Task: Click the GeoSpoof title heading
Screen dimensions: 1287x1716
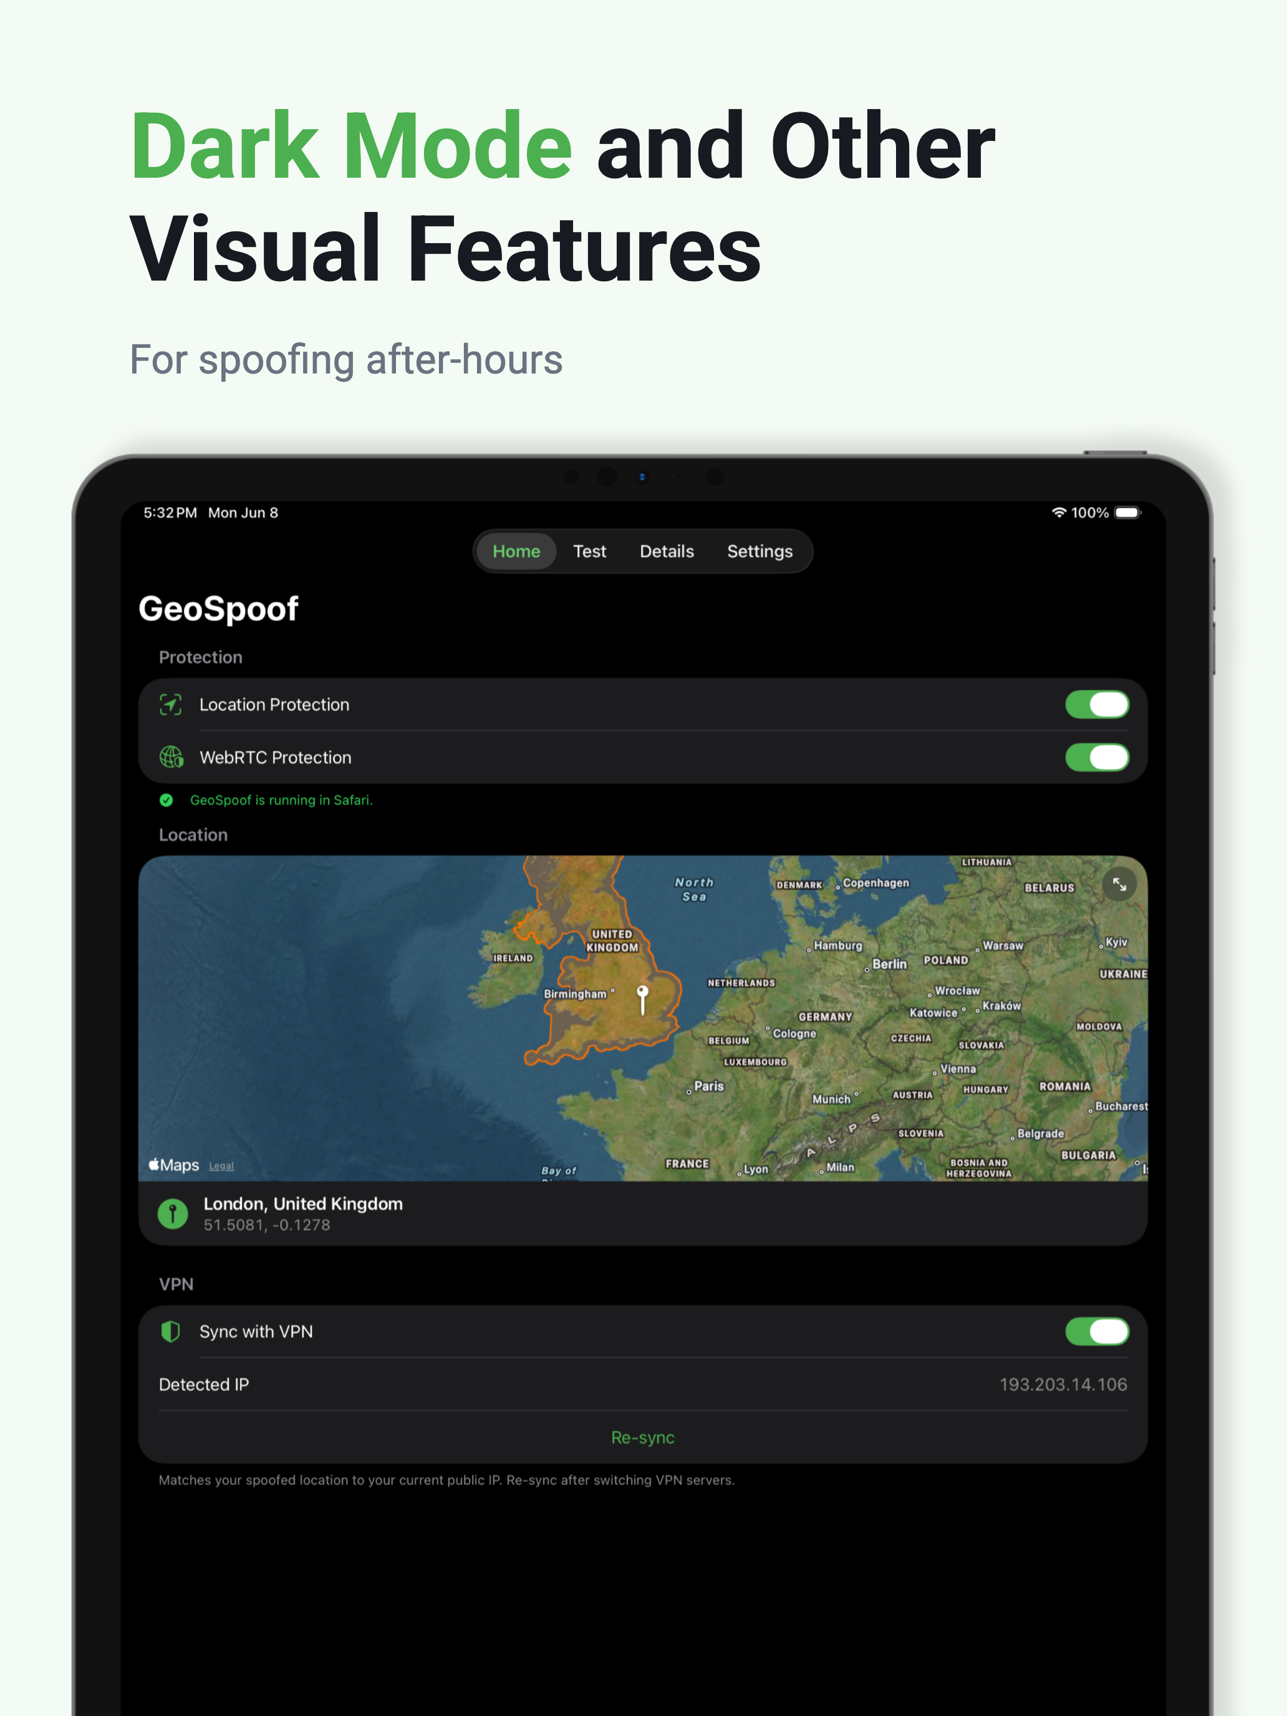Action: pyautogui.click(x=218, y=609)
